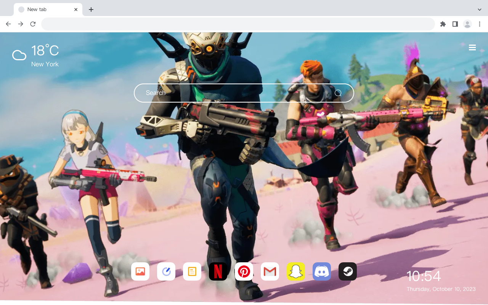The width and height of the screenshot is (488, 305).
Task: Open the browser profile avatar
Action: pyautogui.click(x=467, y=24)
